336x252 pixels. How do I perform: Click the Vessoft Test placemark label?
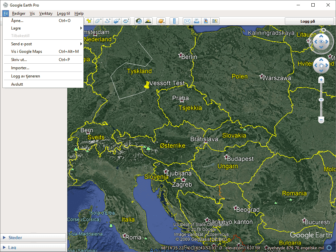click(167, 83)
